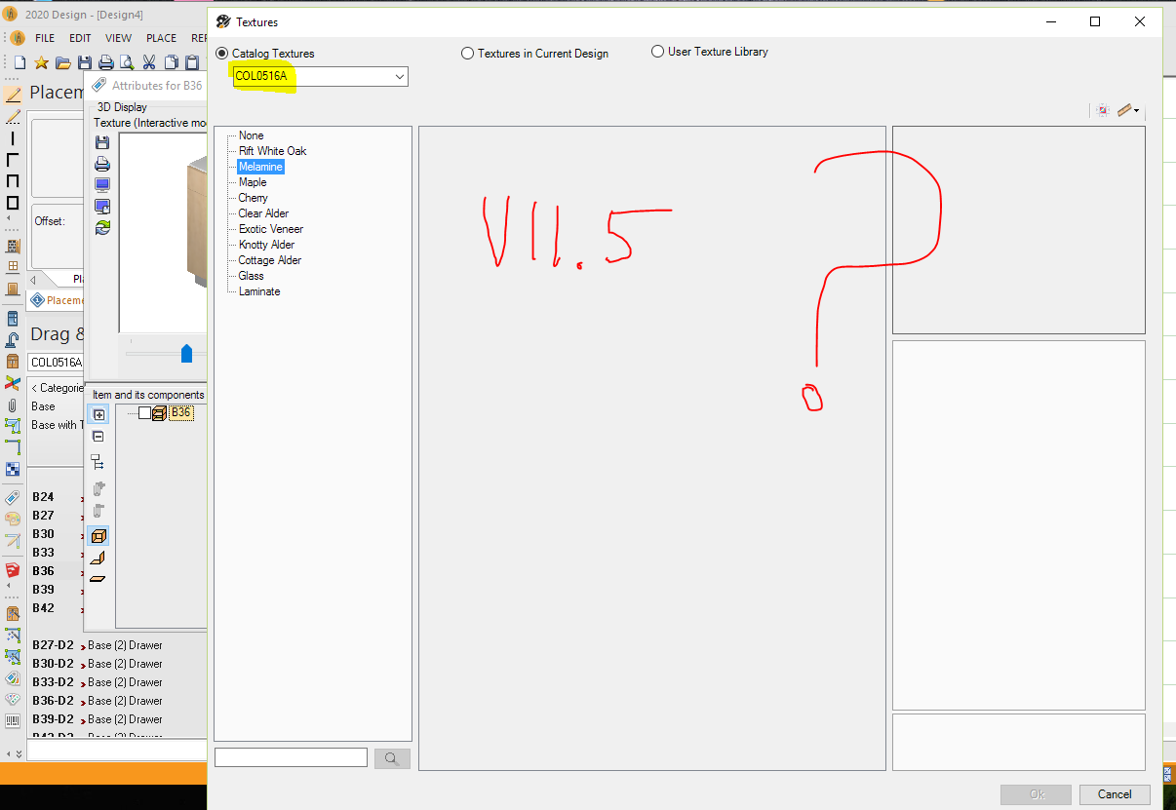Image resolution: width=1176 pixels, height=810 pixels.
Task: Open the ruler tool dropdown arrow
Action: (x=1137, y=111)
